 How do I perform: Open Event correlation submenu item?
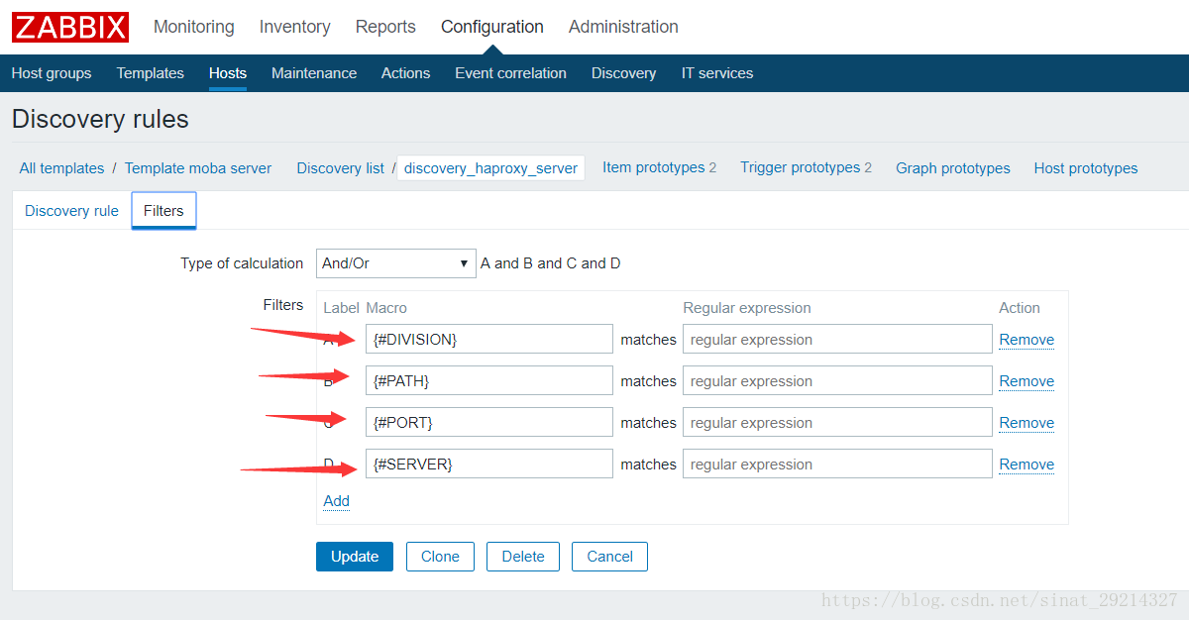(x=511, y=73)
